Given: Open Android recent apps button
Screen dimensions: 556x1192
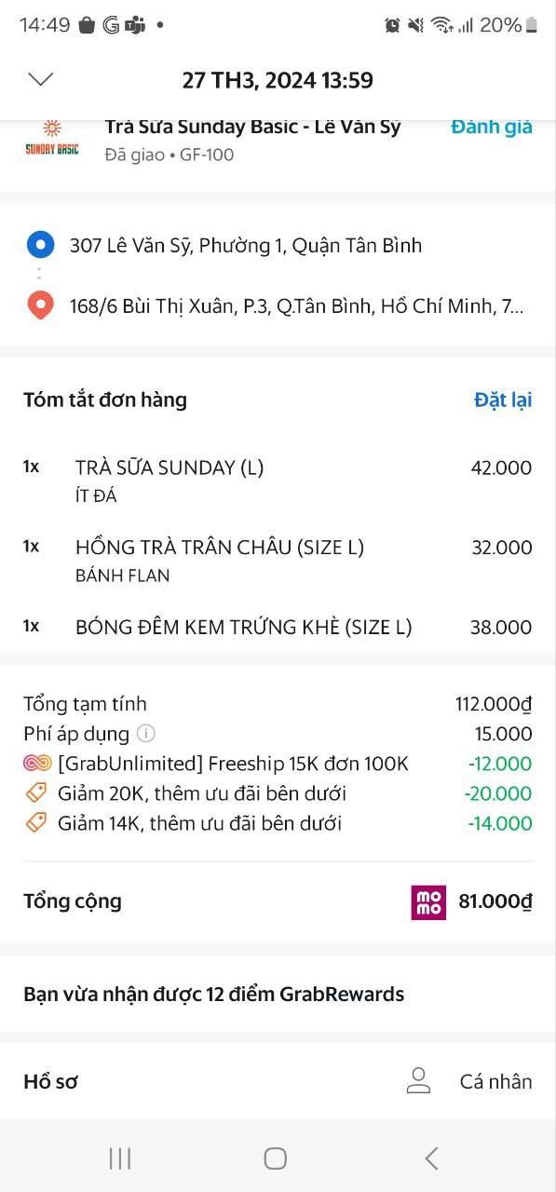Looking at the screenshot, I should [x=120, y=1158].
